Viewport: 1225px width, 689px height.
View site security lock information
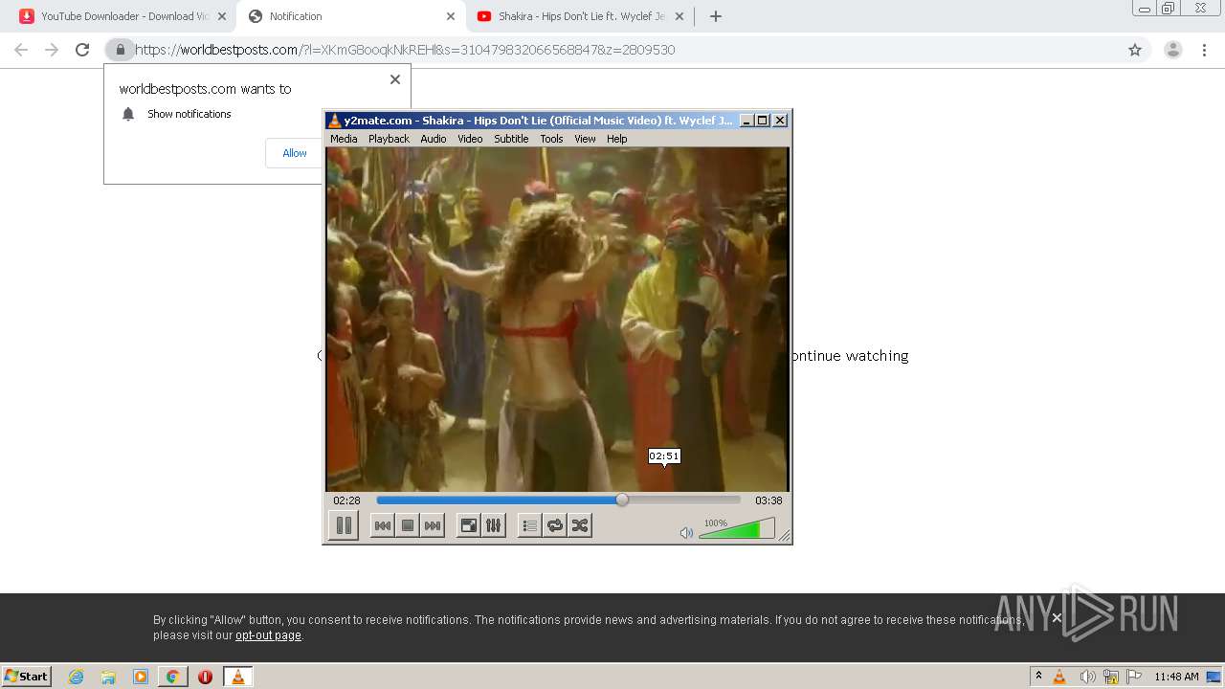[120, 50]
